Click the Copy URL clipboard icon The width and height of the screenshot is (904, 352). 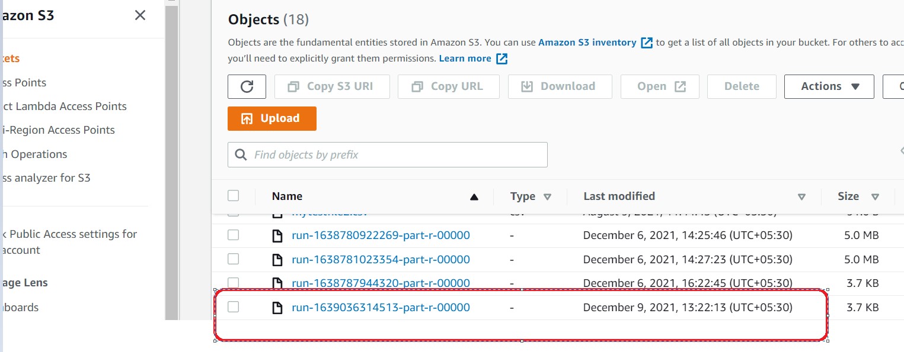[x=418, y=86]
